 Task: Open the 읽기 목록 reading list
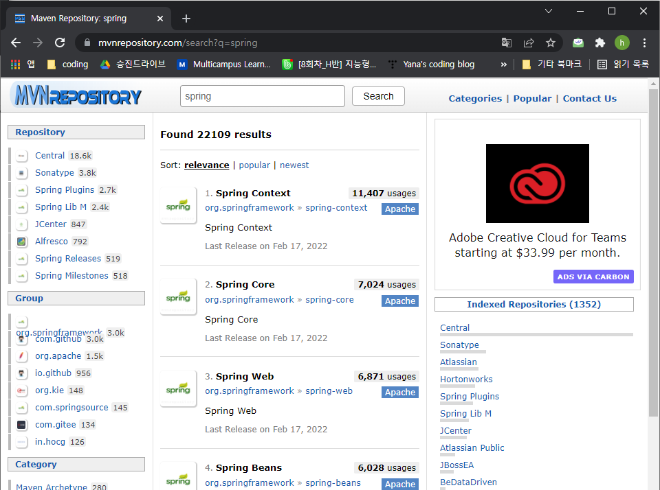(624, 65)
